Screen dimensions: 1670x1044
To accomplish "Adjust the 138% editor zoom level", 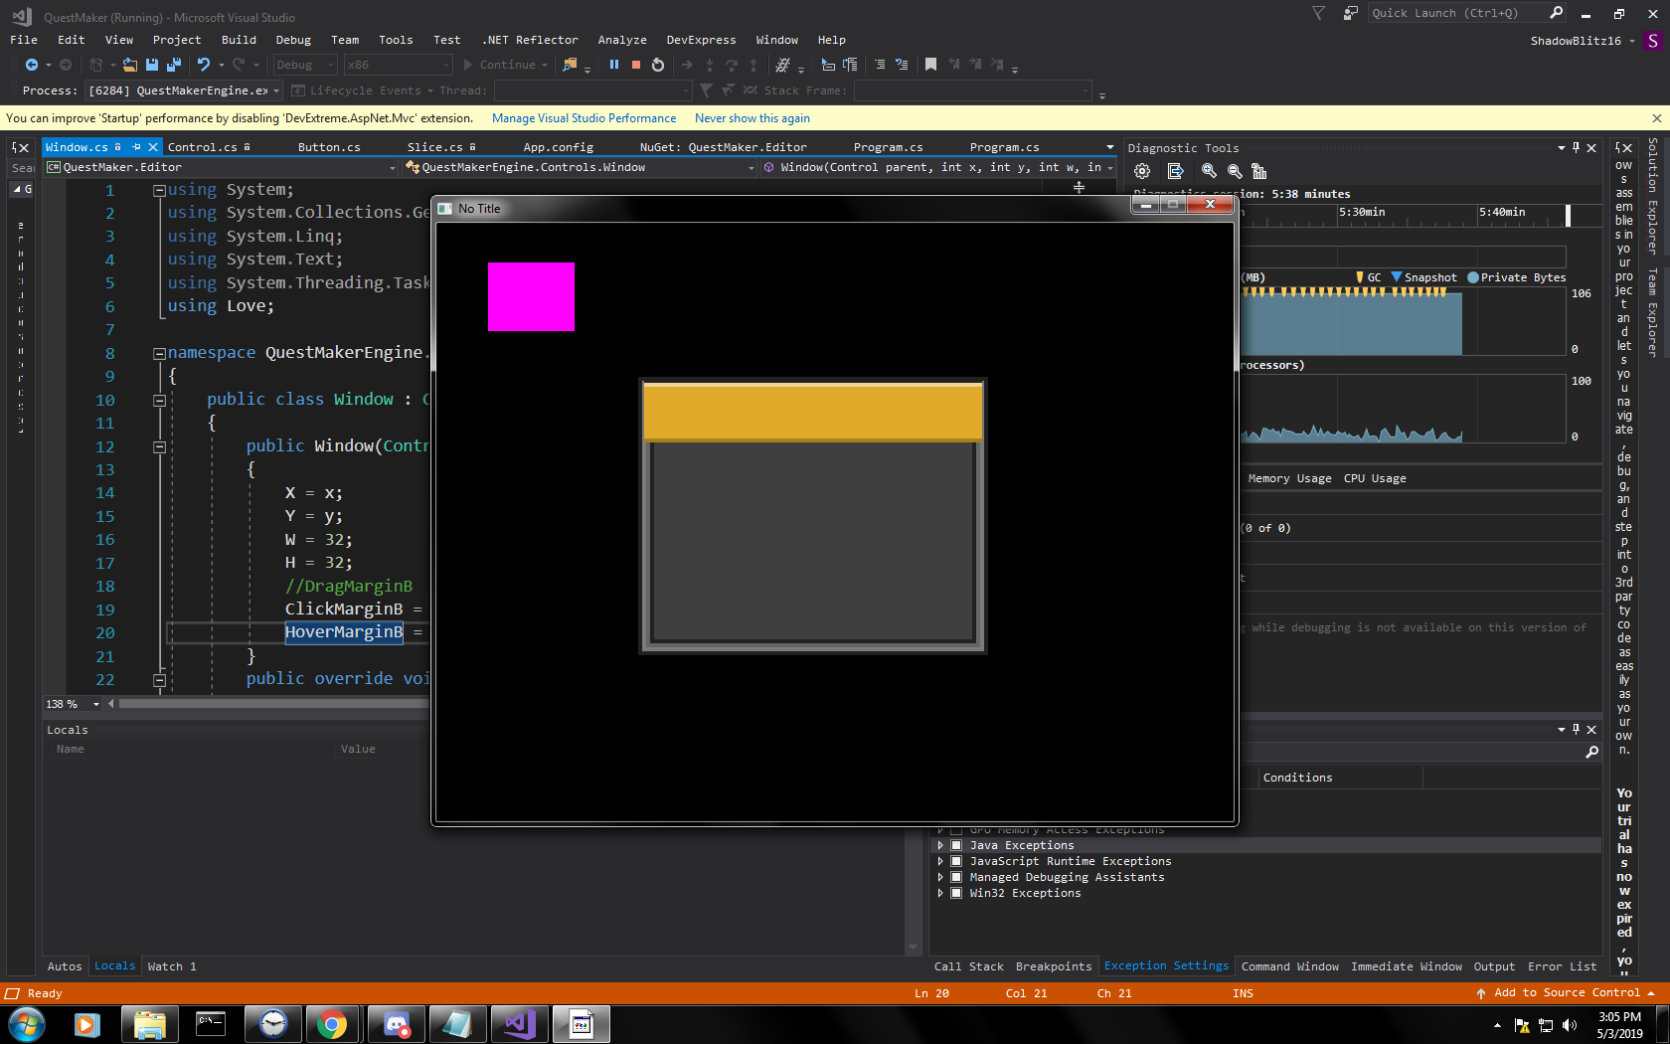I will (x=68, y=703).
